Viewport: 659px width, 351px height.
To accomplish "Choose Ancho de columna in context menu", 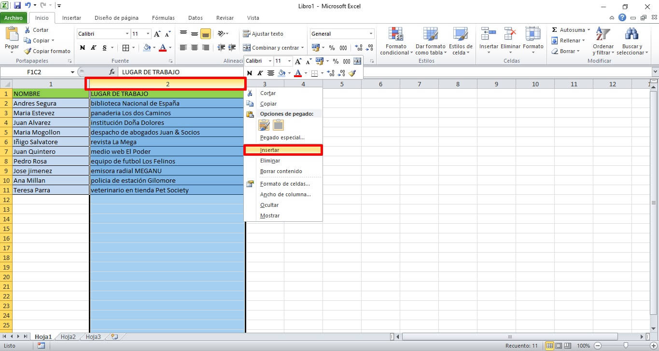I will 283,194.
